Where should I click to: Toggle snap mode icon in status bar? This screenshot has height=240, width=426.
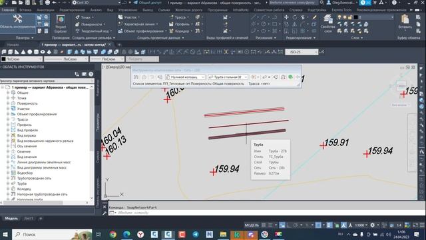coord(270,225)
